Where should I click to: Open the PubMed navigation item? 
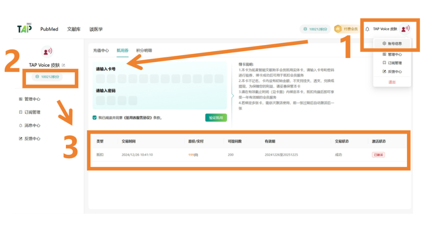point(49,29)
